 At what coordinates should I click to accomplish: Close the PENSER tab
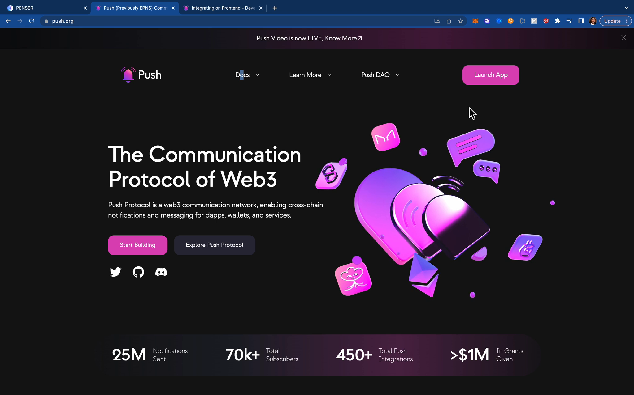(85, 8)
